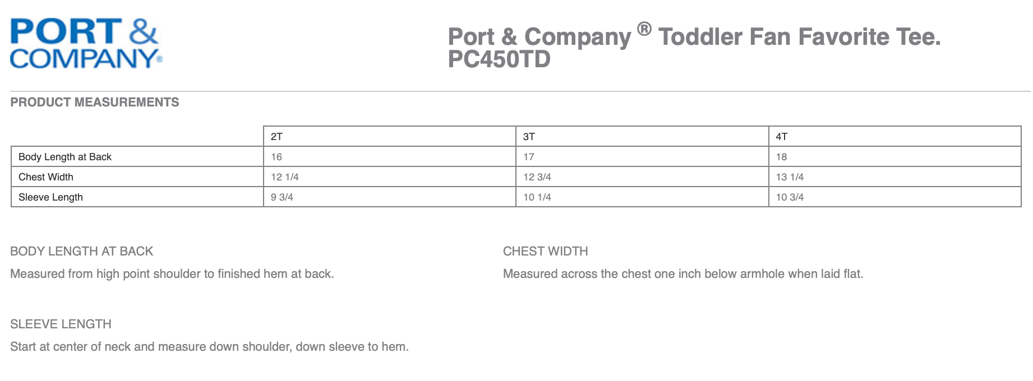Click the 3T chest width value 12 3/4

[x=537, y=177]
